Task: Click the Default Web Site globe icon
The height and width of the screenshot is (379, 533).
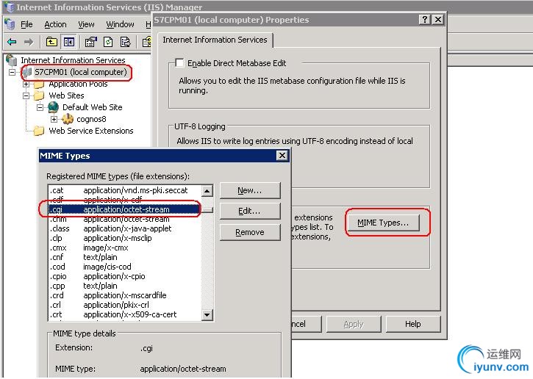Action: point(54,107)
